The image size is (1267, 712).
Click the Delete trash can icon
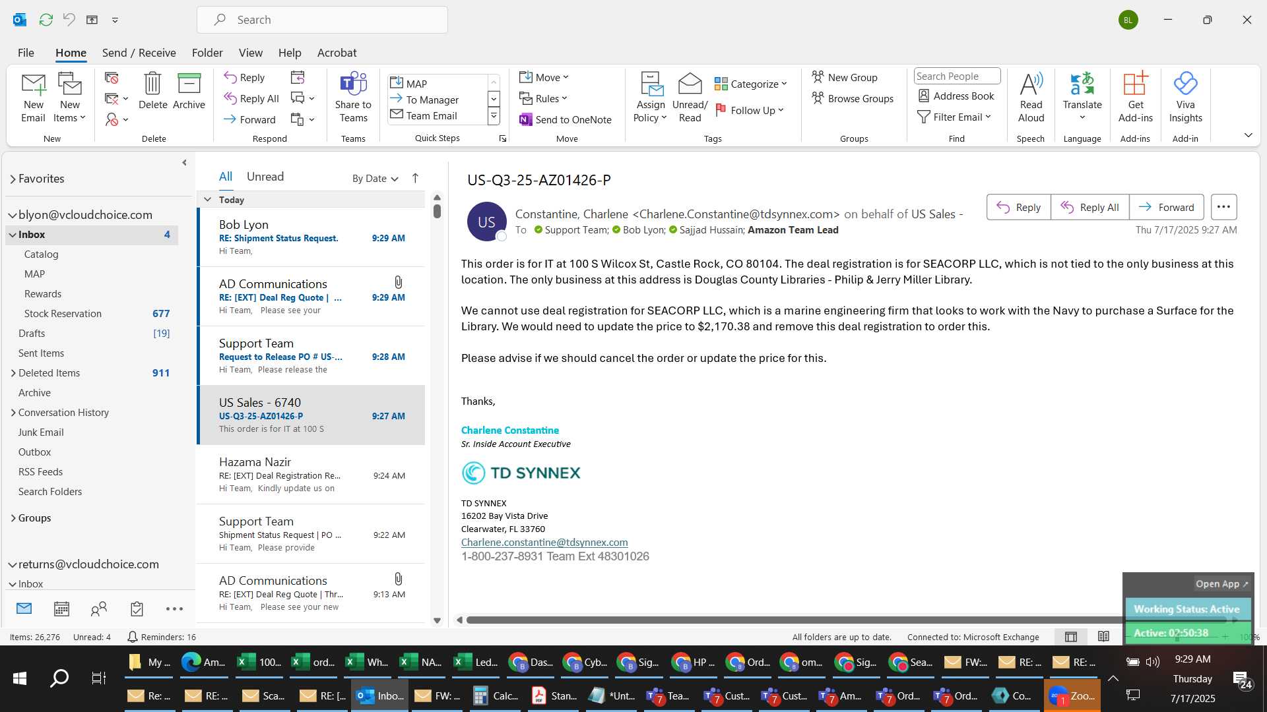tap(152, 91)
